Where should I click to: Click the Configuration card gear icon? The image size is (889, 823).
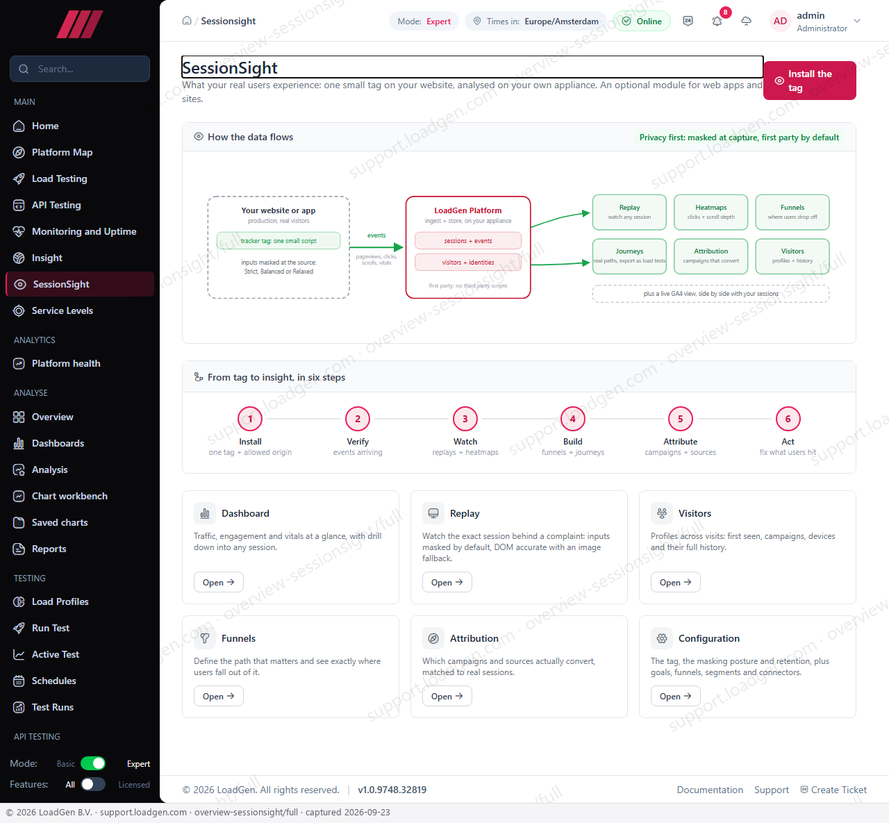pos(662,638)
